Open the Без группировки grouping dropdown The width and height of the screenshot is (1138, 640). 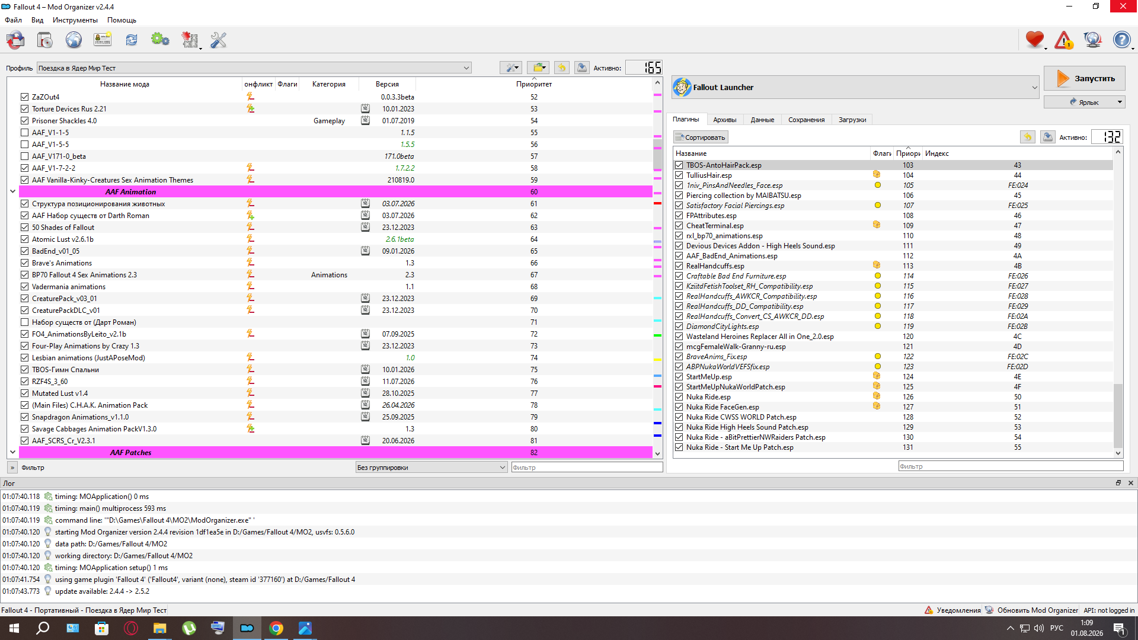431,467
